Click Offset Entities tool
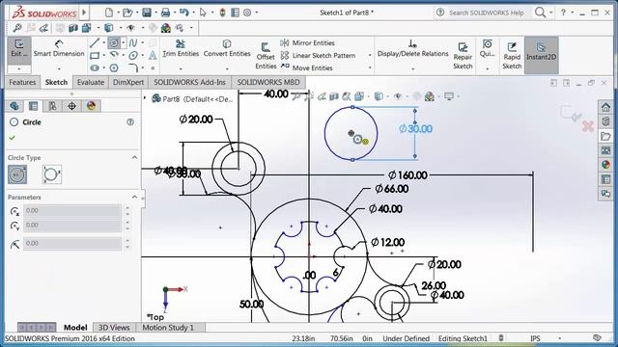The height and width of the screenshot is (347, 618). point(266,56)
